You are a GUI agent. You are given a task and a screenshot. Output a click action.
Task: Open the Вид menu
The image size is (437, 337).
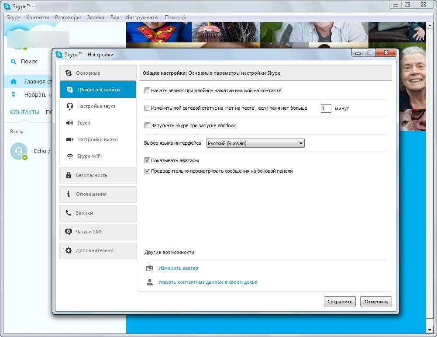pos(115,17)
